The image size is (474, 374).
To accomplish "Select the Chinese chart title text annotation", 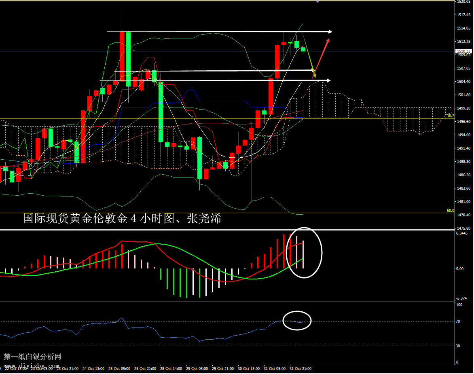I will (122, 219).
